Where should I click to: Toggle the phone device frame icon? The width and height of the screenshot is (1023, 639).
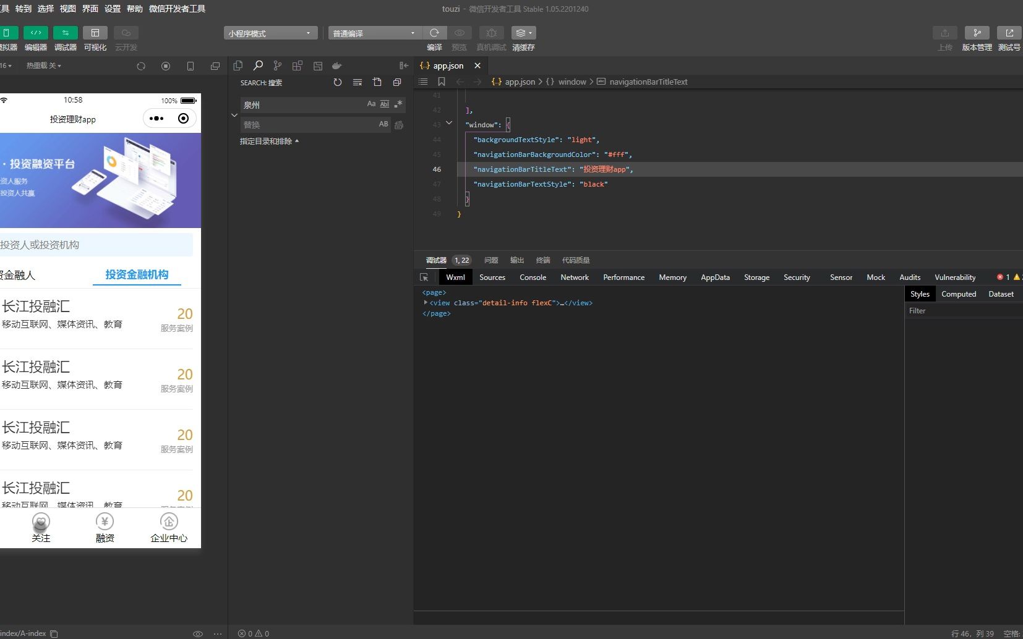click(190, 66)
